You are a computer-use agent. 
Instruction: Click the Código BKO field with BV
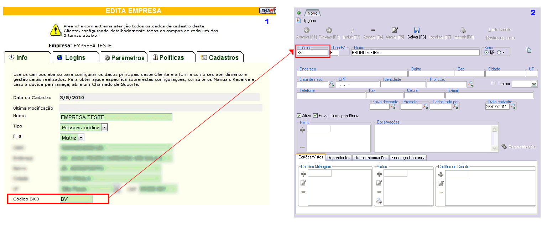(76, 199)
